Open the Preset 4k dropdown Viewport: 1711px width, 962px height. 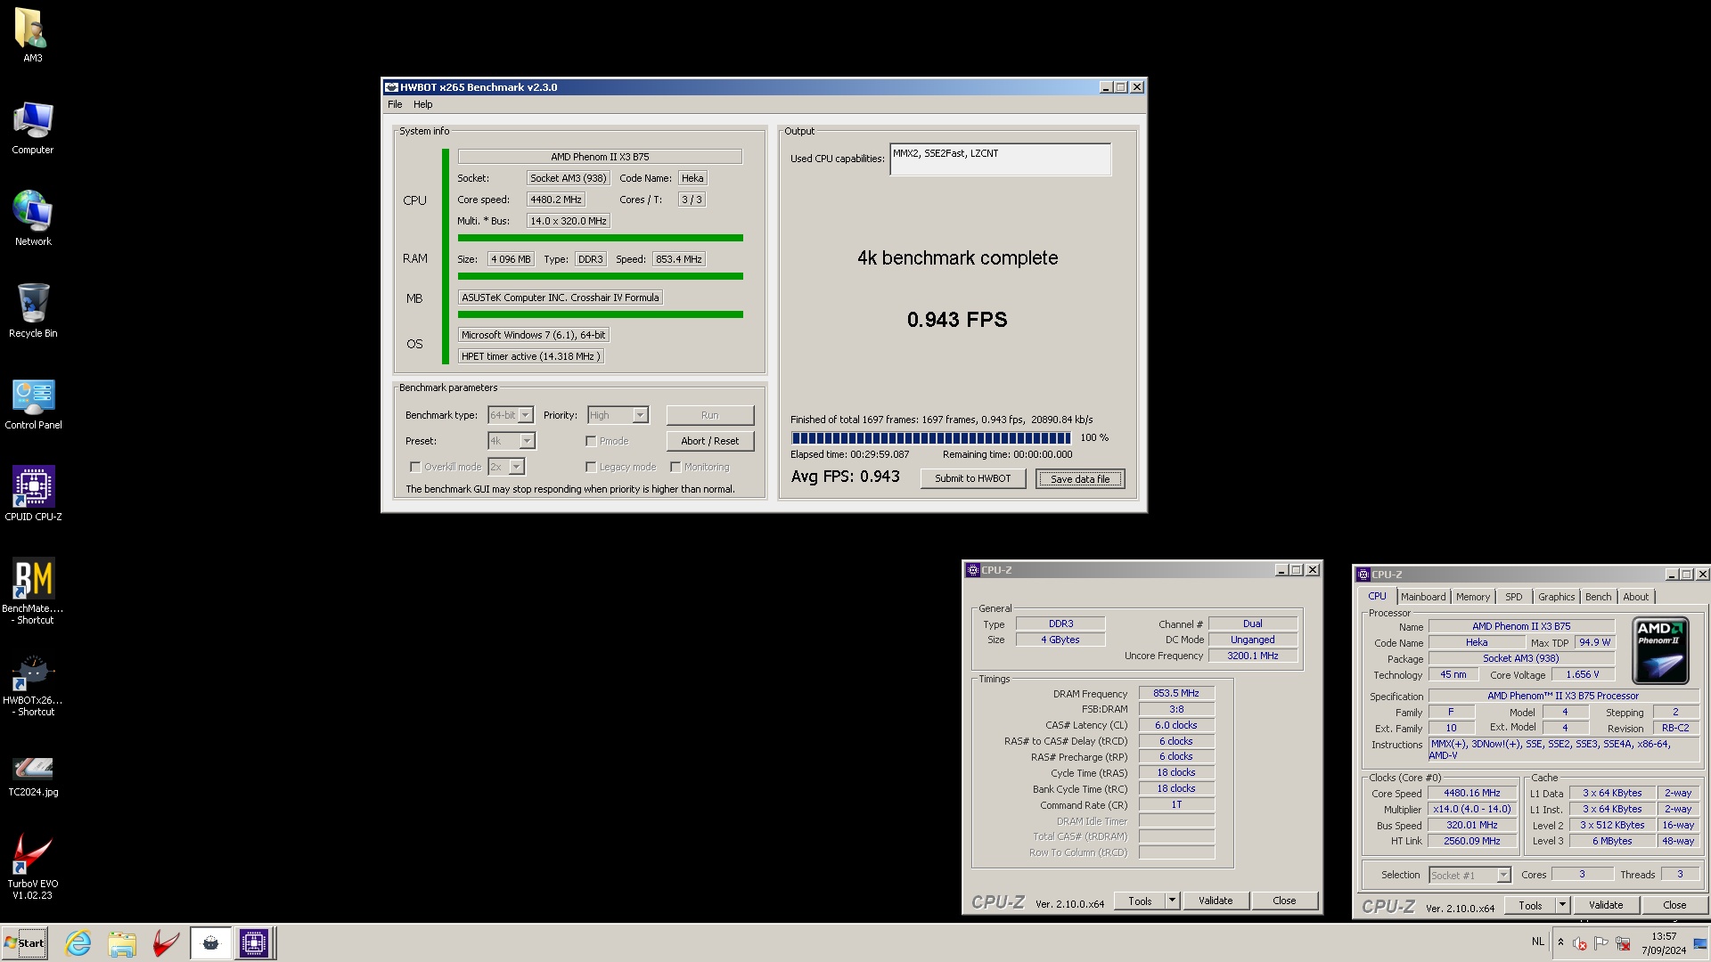click(512, 441)
